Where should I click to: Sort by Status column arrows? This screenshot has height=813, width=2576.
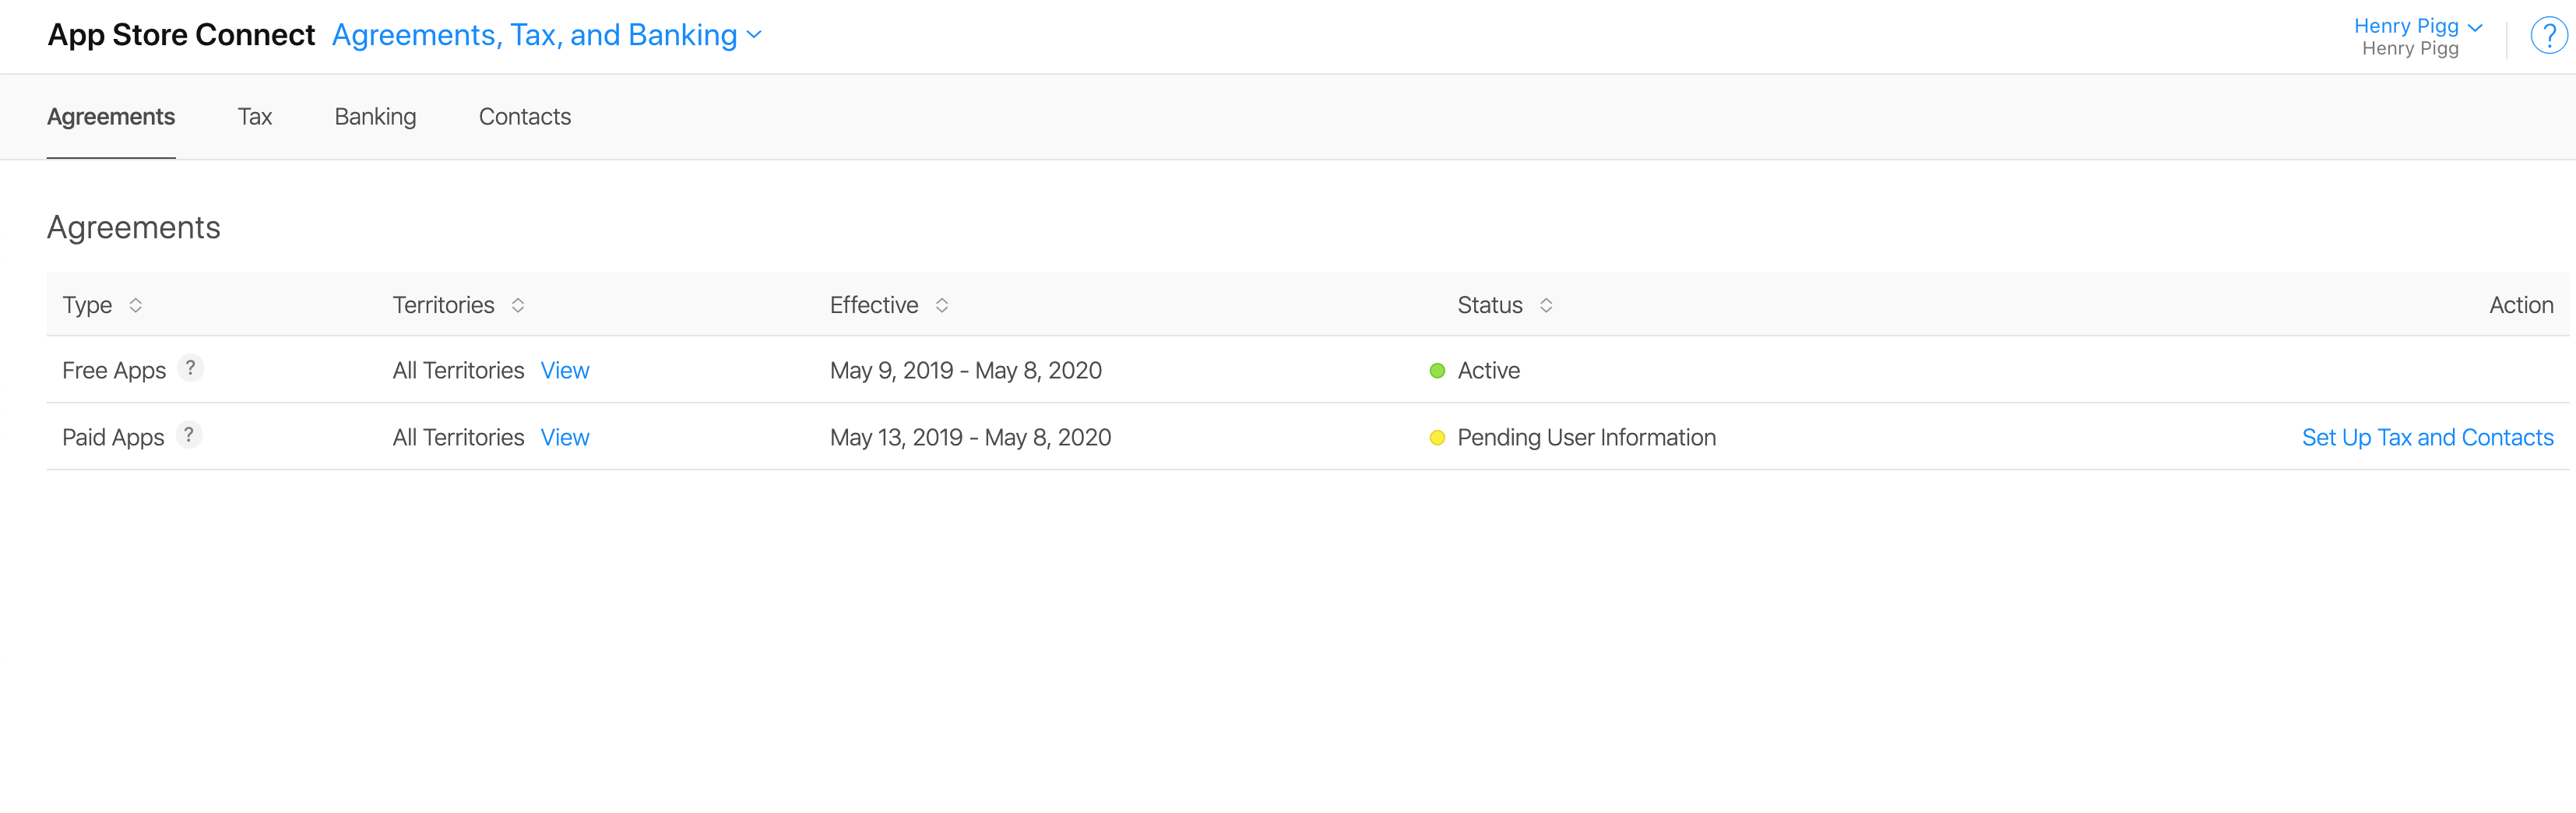(x=1546, y=305)
